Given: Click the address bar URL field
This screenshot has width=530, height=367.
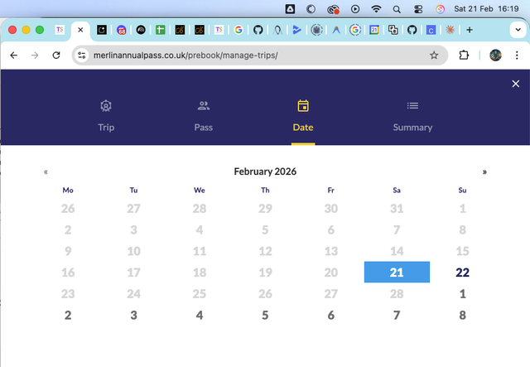Looking at the screenshot, I should click(x=259, y=56).
